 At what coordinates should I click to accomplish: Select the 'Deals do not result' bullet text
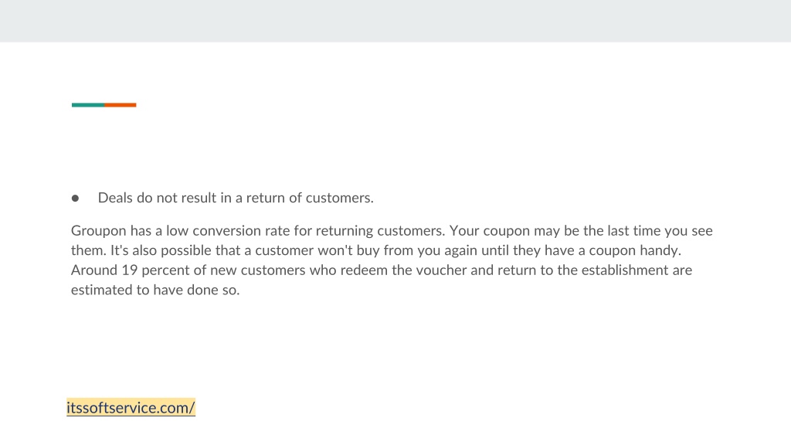click(236, 198)
